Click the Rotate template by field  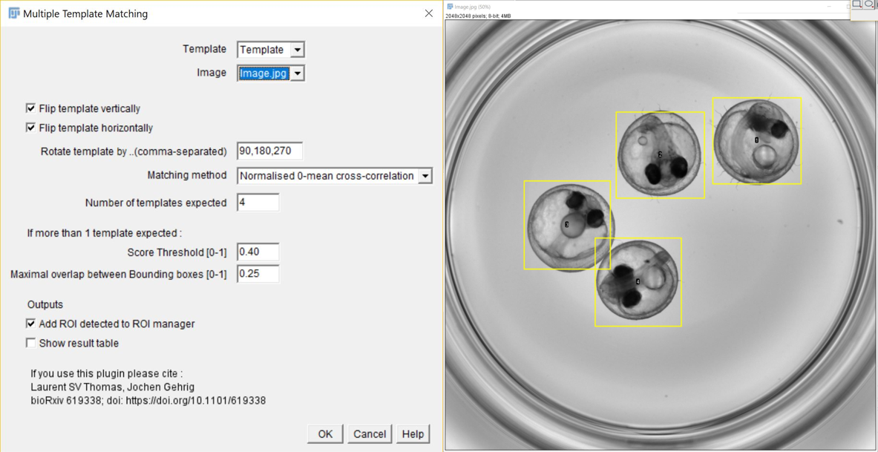(270, 151)
